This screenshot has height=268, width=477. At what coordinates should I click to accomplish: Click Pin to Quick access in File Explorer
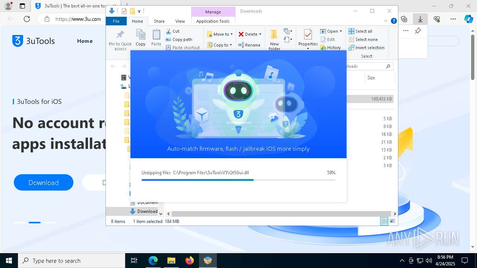(x=120, y=40)
